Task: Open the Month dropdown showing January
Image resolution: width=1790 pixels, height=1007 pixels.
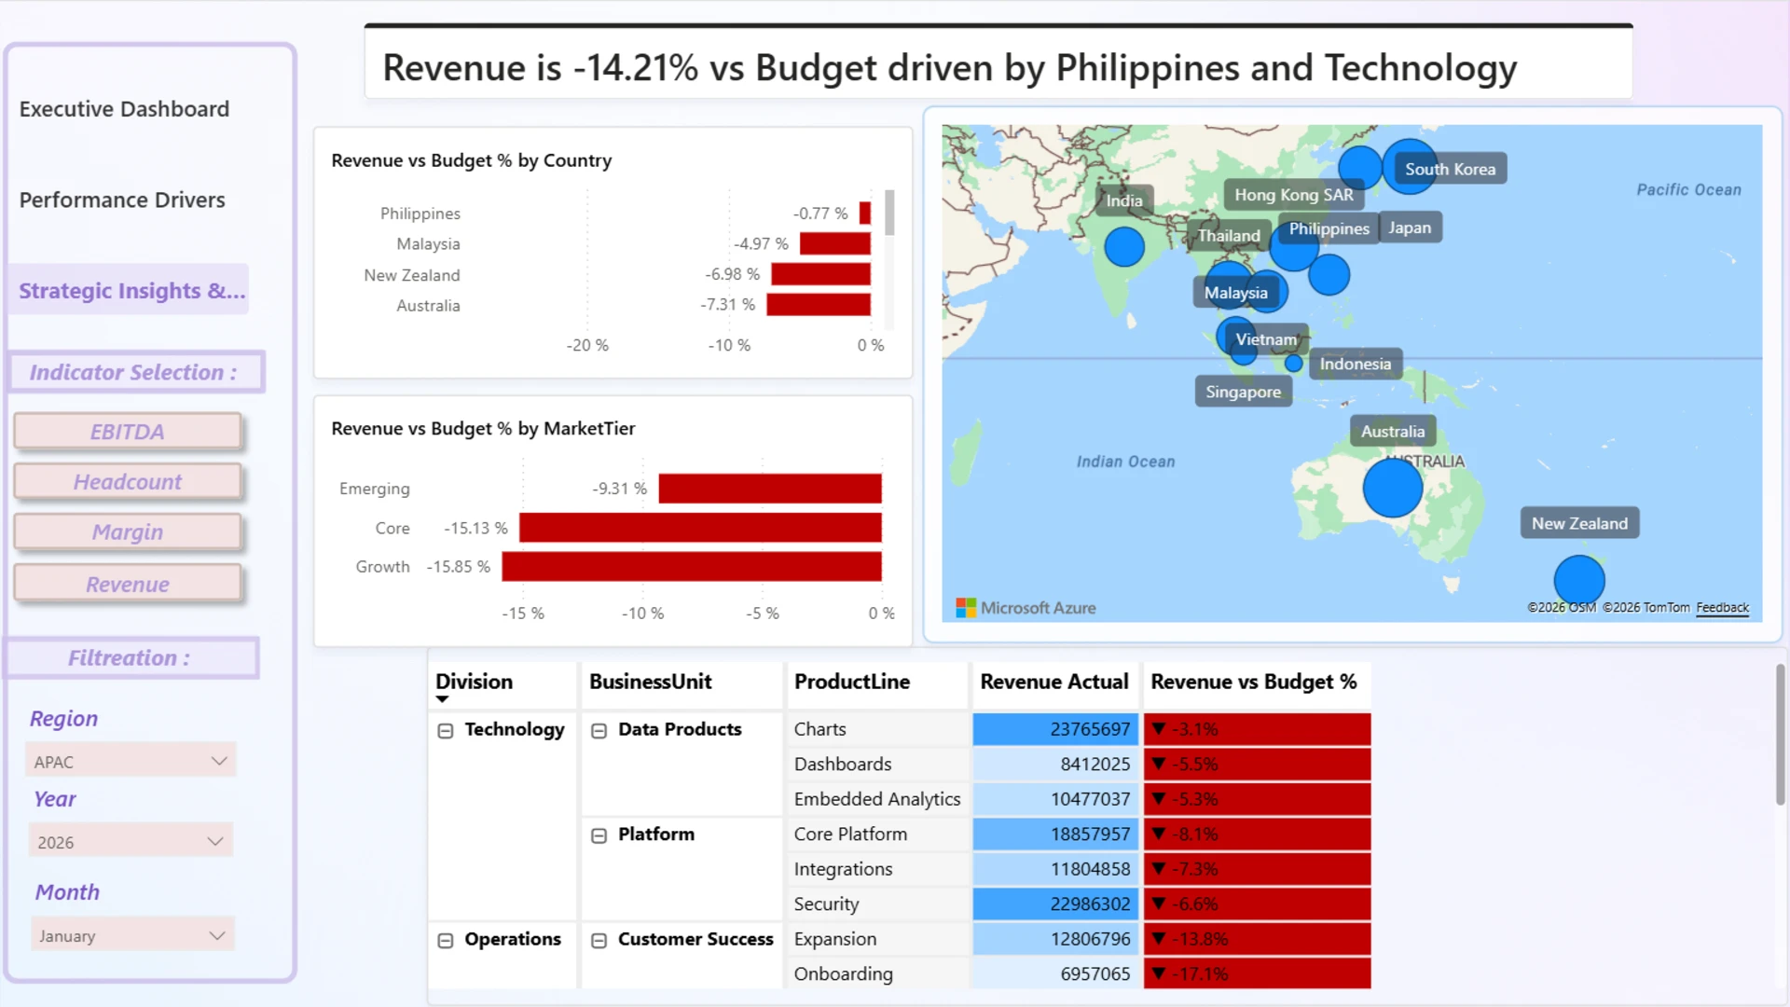Action: [x=131, y=935]
